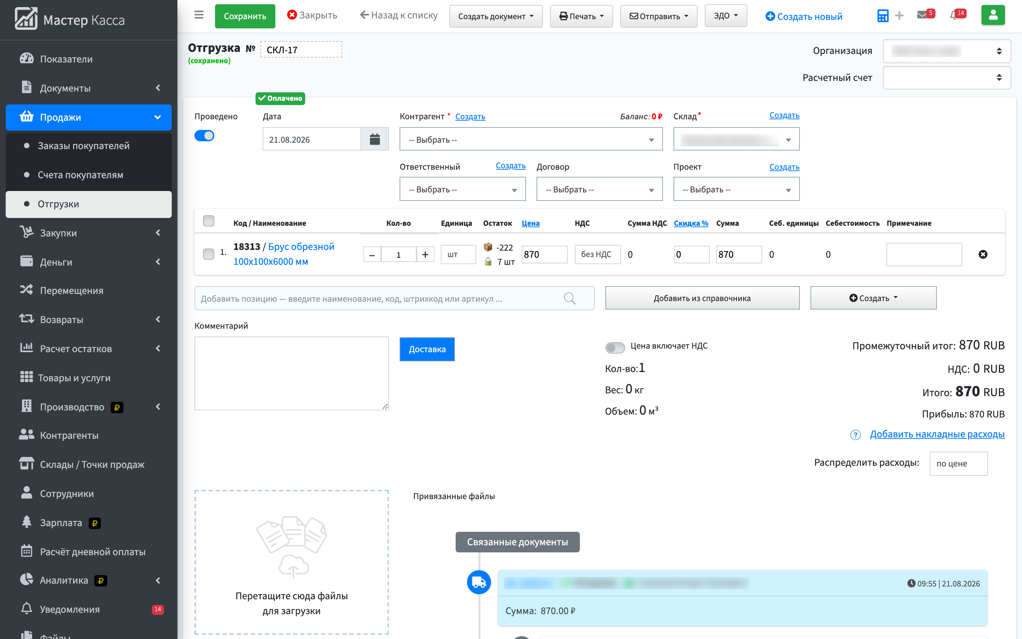Open Заказы покупателей submenu item

point(89,146)
